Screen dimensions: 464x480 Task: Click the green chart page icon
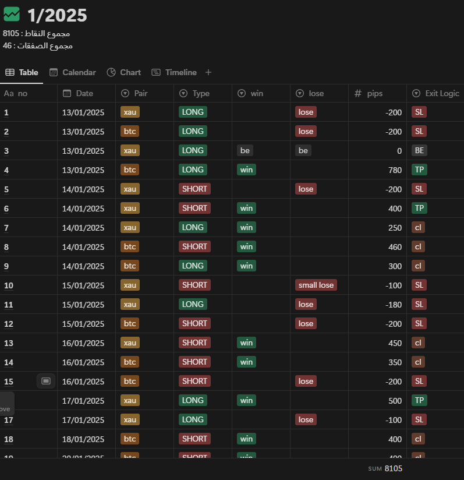(12, 15)
